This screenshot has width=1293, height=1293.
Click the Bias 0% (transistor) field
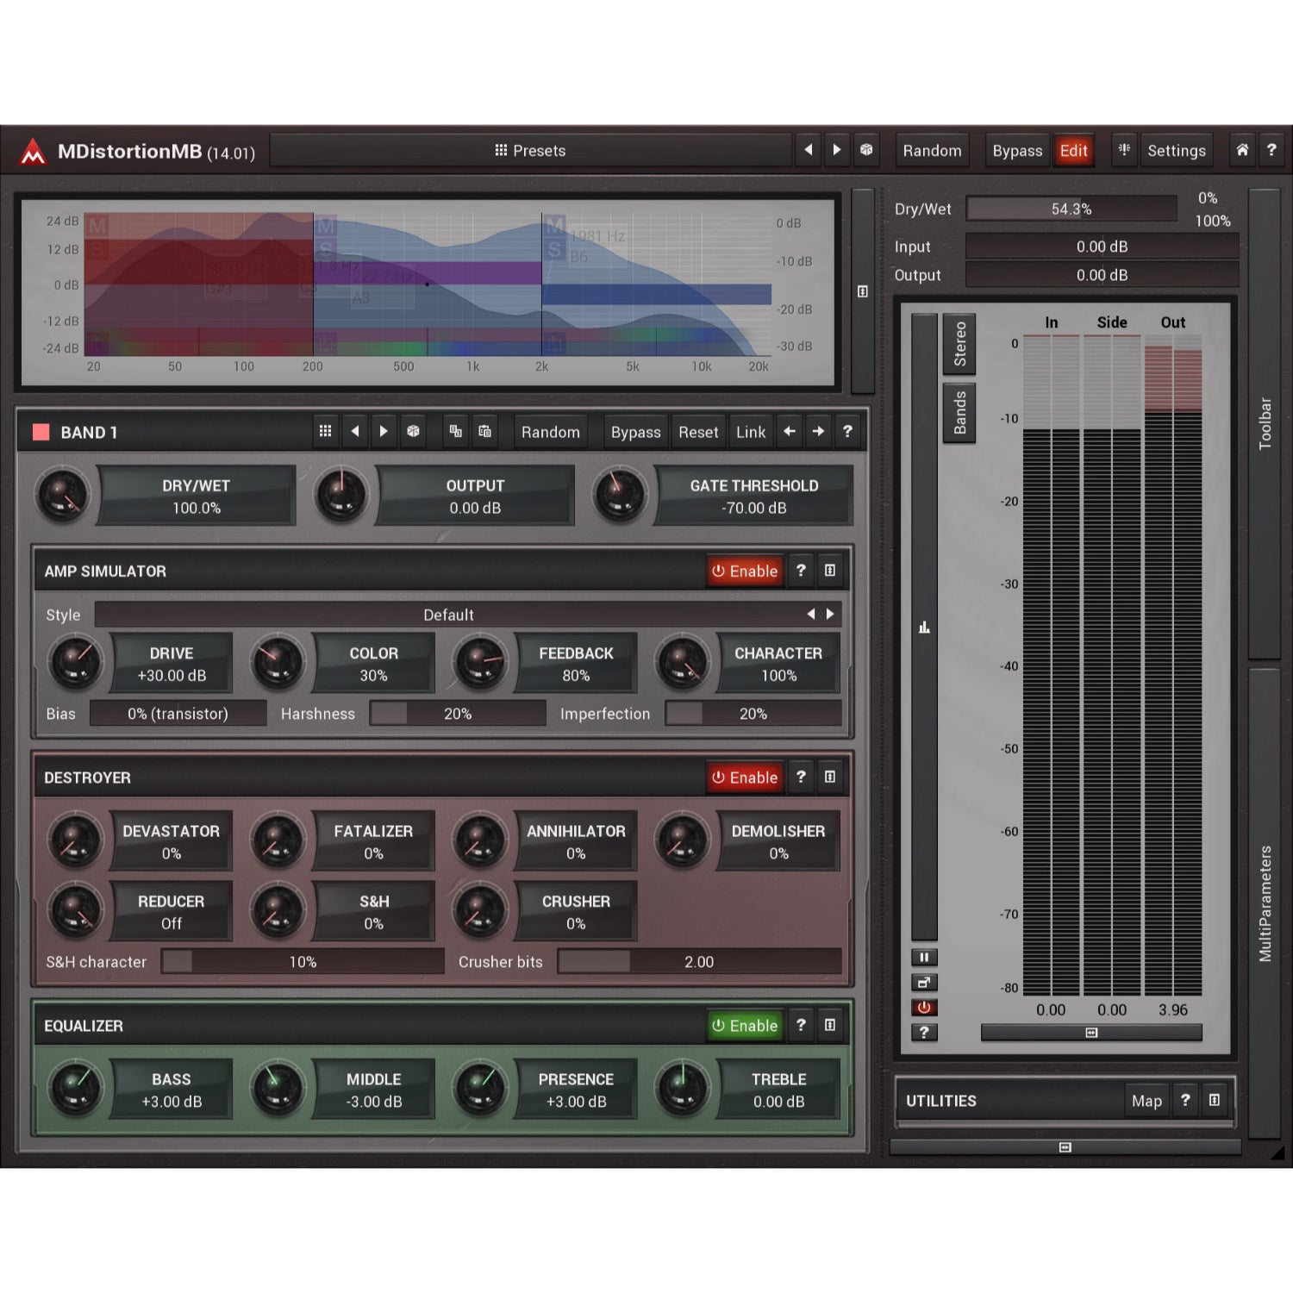click(178, 714)
